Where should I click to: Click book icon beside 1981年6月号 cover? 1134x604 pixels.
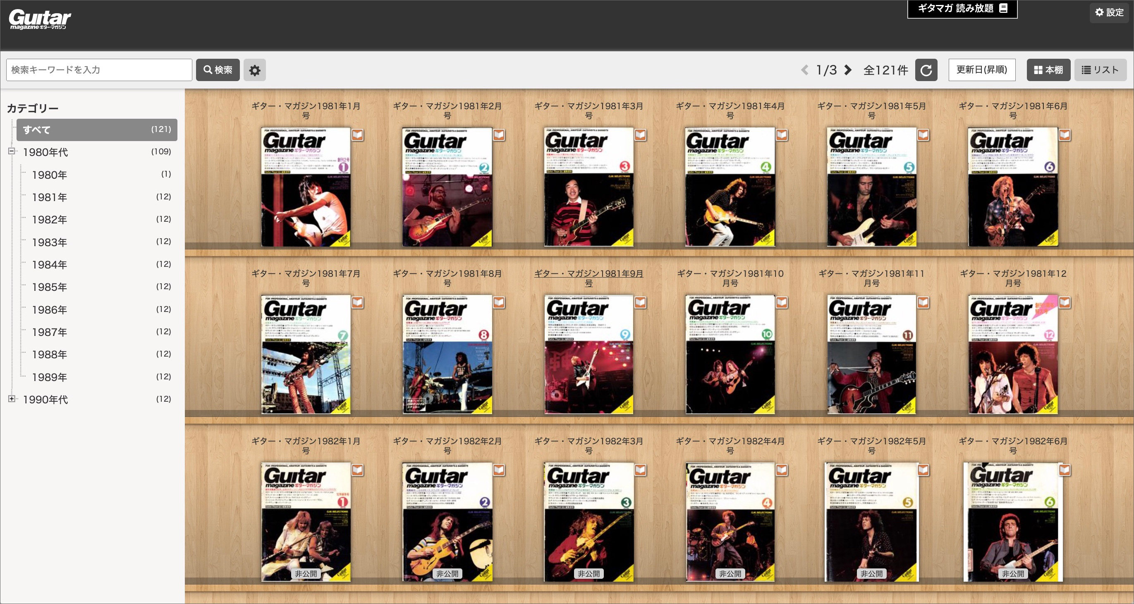point(1065,135)
